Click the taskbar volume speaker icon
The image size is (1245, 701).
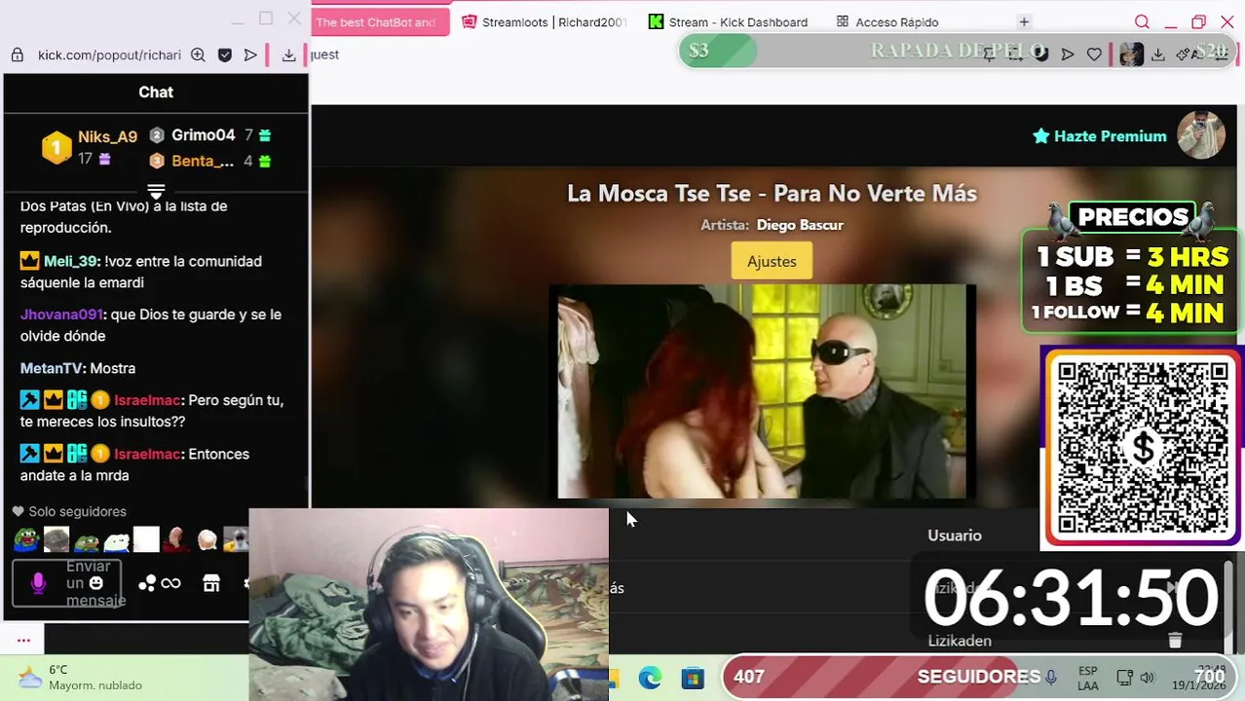(x=1147, y=678)
